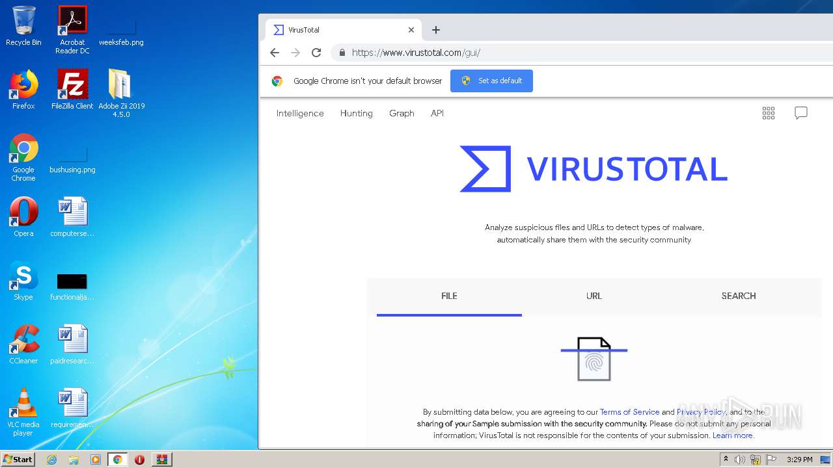Open Windows Explorer from taskbar
Screen dimensions: 833x468
coord(74,460)
